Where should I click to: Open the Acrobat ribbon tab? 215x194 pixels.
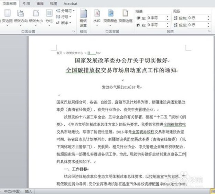70,3
